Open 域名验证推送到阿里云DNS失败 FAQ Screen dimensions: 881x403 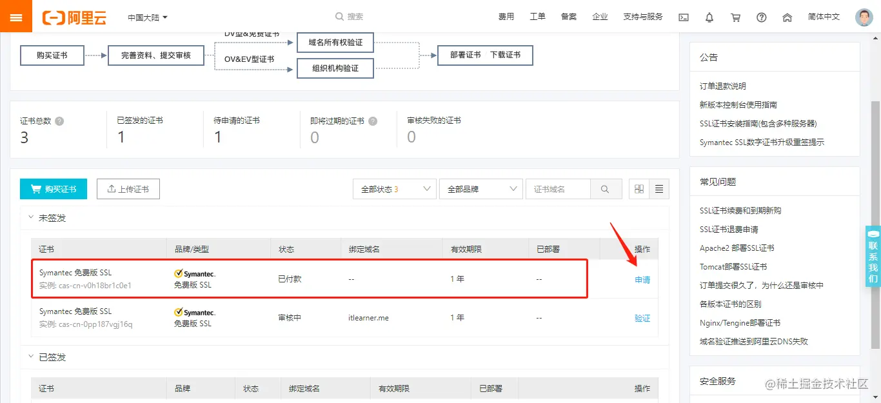tap(754, 341)
